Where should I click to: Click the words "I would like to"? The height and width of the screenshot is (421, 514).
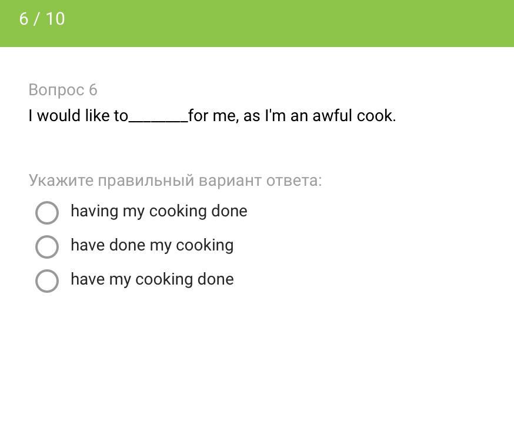click(78, 116)
